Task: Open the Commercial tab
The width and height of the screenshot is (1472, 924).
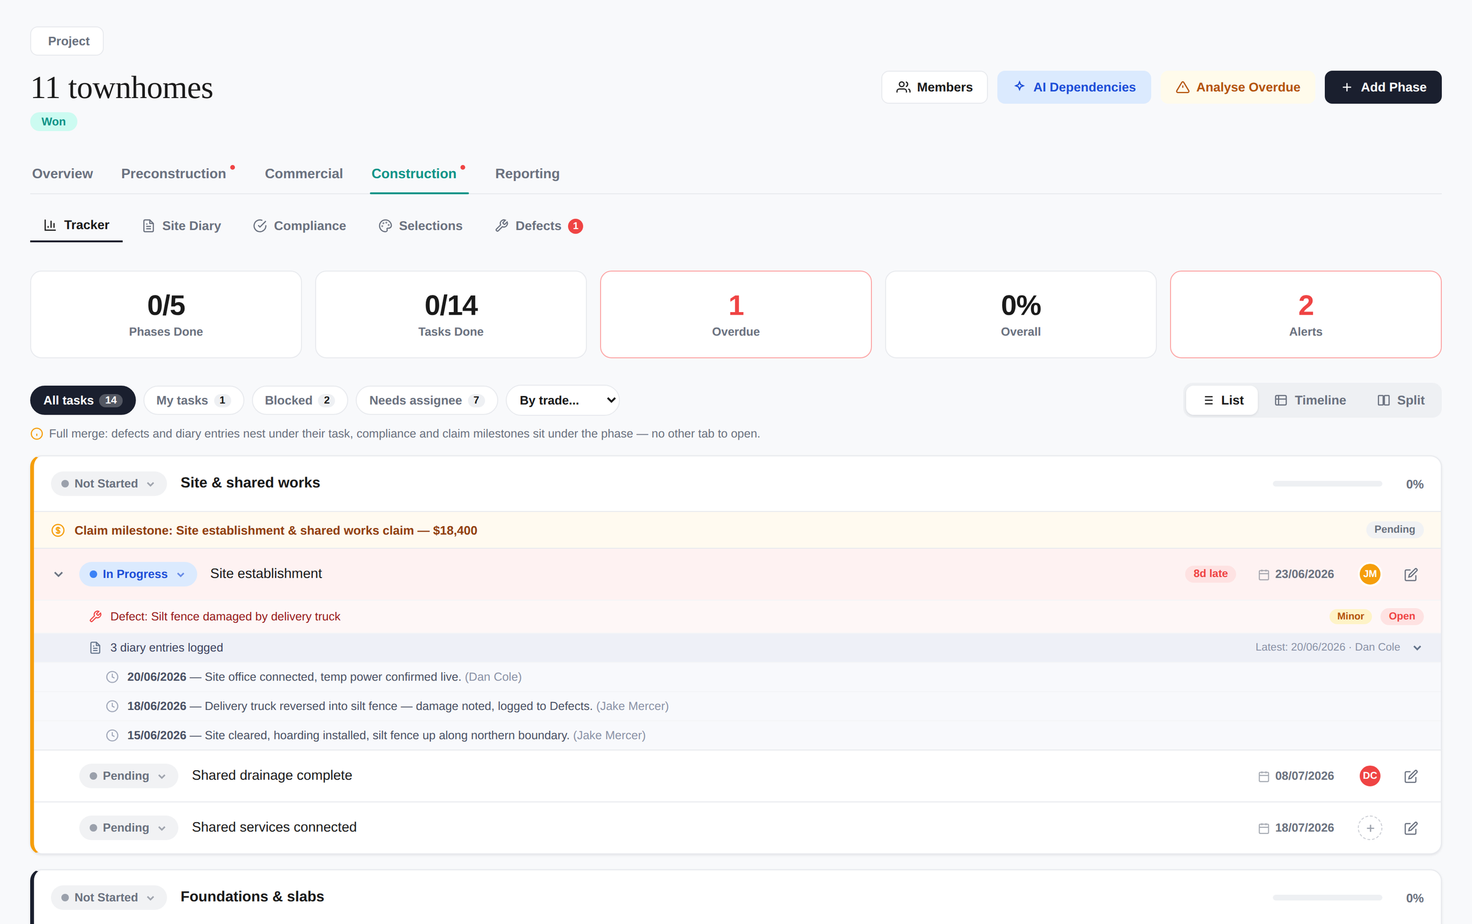Action: [304, 174]
